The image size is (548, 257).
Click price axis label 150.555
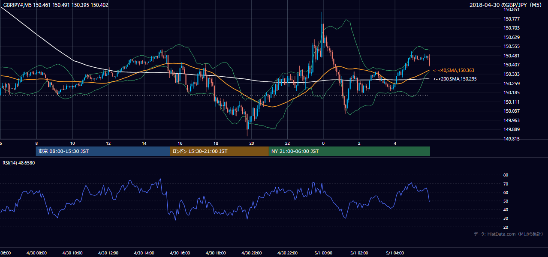click(512, 46)
